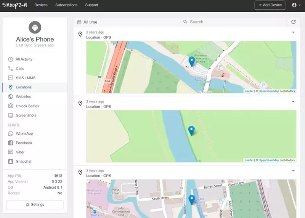Open Unlock Selfies section
Viewport: 305px width, 218px height.
pos(35,106)
